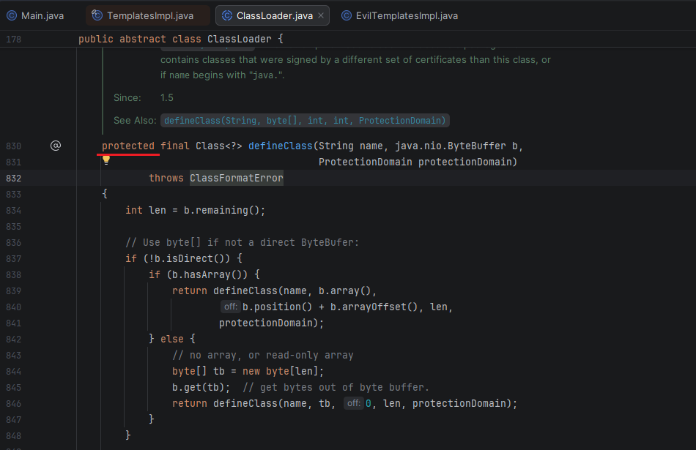The image size is (696, 450).
Task: Click the 'off:' inlay hint before b.position()
Action: point(230,307)
